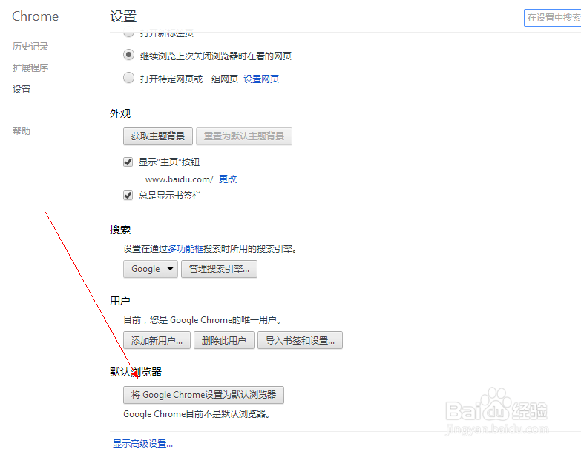Open the 多功能框 link

click(186, 248)
